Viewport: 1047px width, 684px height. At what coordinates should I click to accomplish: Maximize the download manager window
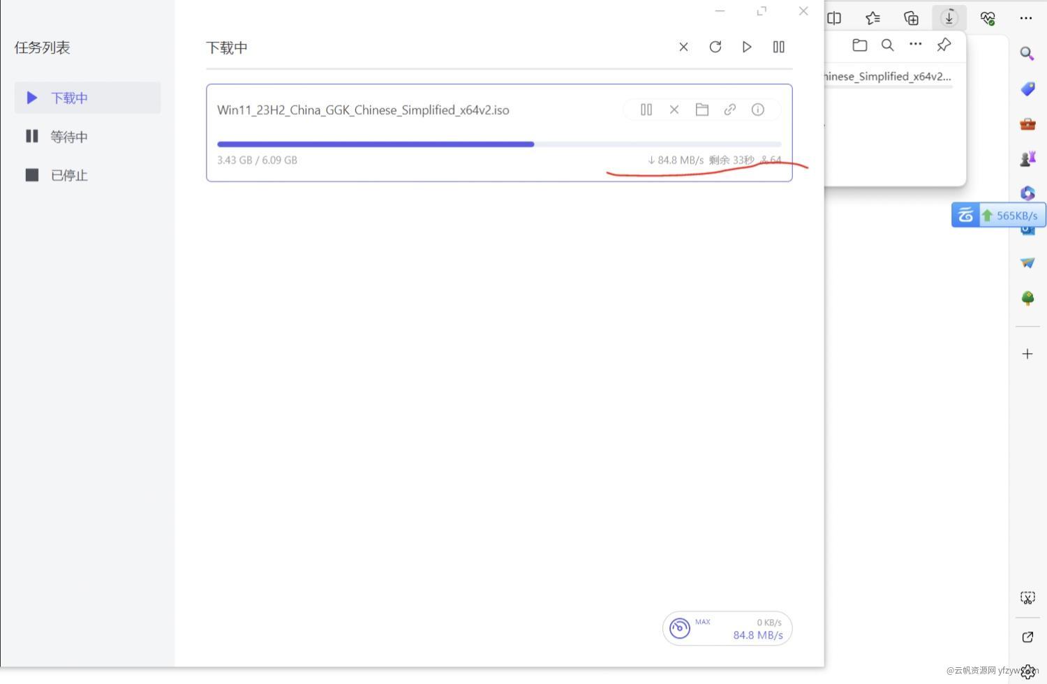(x=762, y=11)
